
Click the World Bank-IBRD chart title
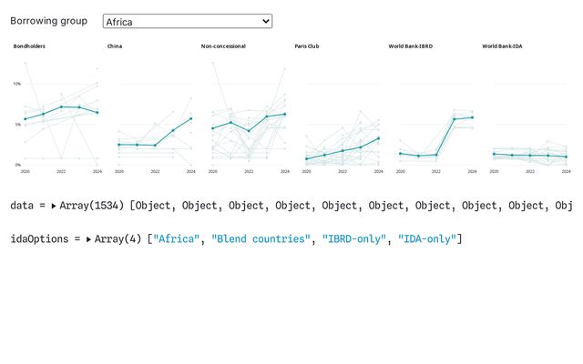click(x=411, y=46)
